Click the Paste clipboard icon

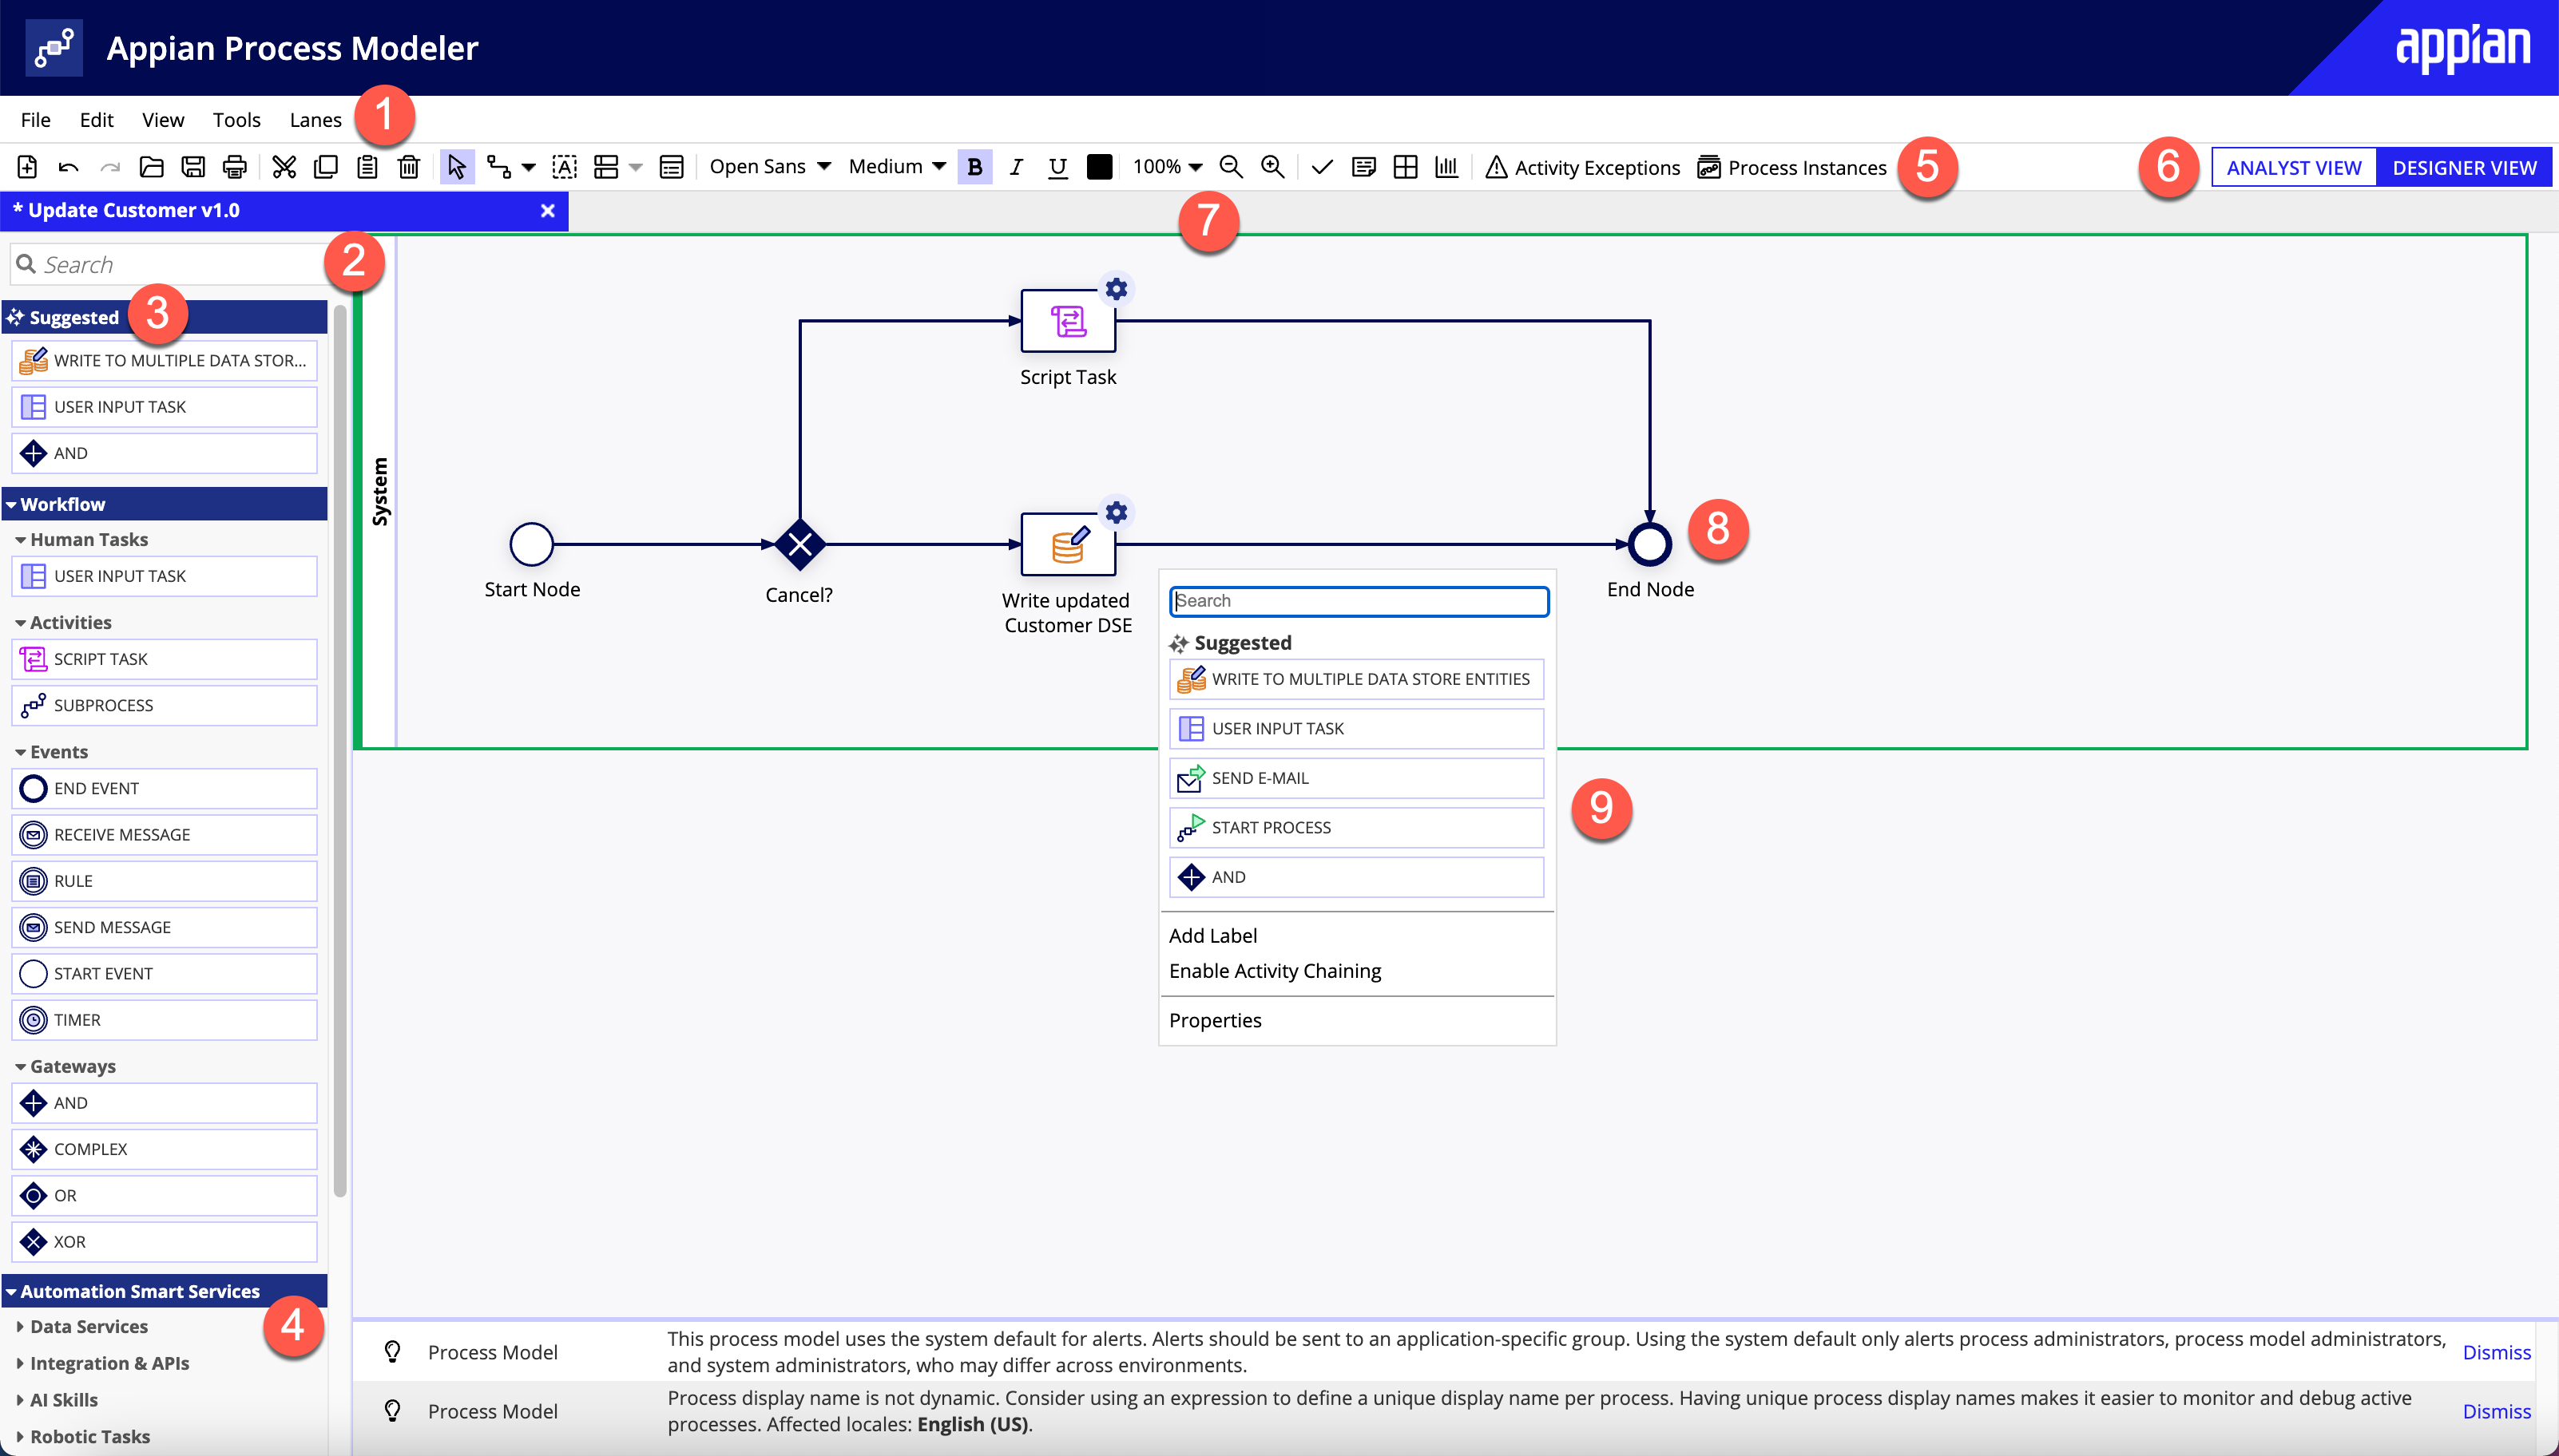[367, 167]
